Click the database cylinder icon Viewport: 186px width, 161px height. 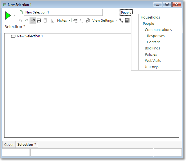(x=45, y=21)
